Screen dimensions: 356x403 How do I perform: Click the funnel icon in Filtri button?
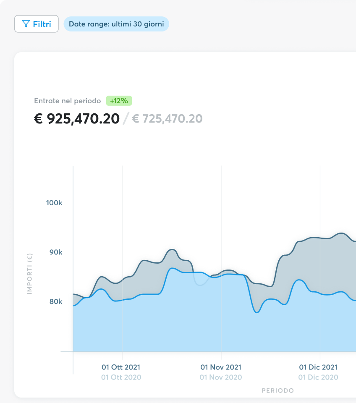tap(26, 24)
